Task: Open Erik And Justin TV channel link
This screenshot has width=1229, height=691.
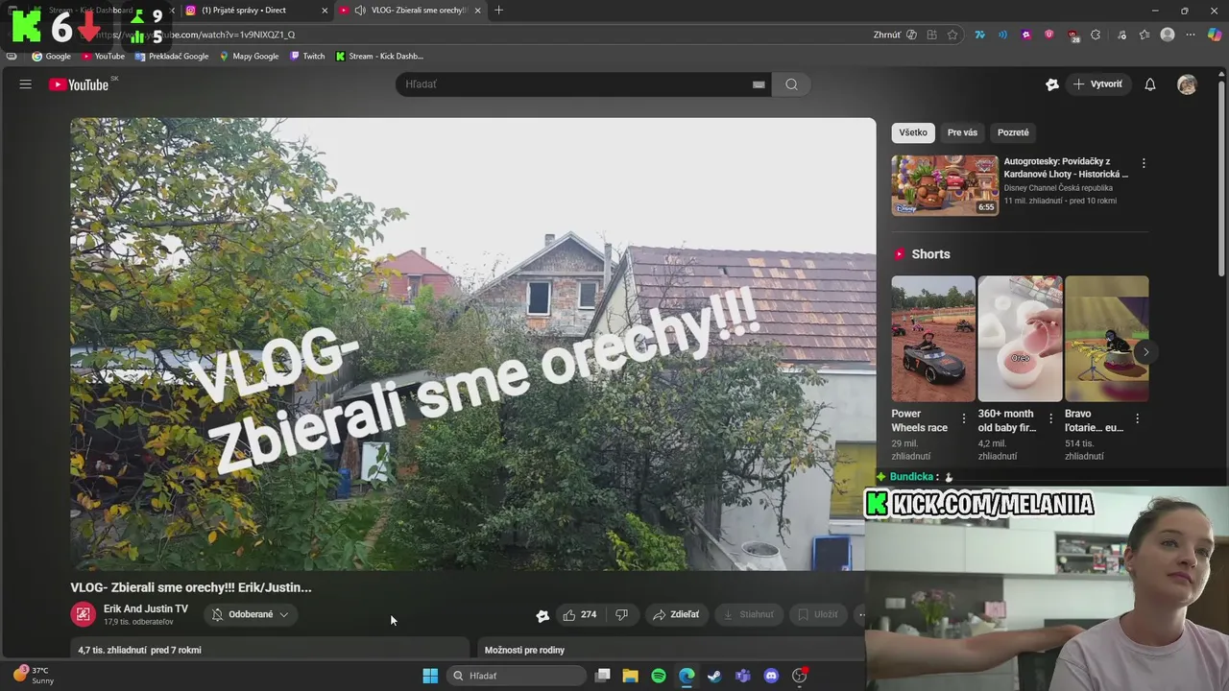Action: pos(146,608)
